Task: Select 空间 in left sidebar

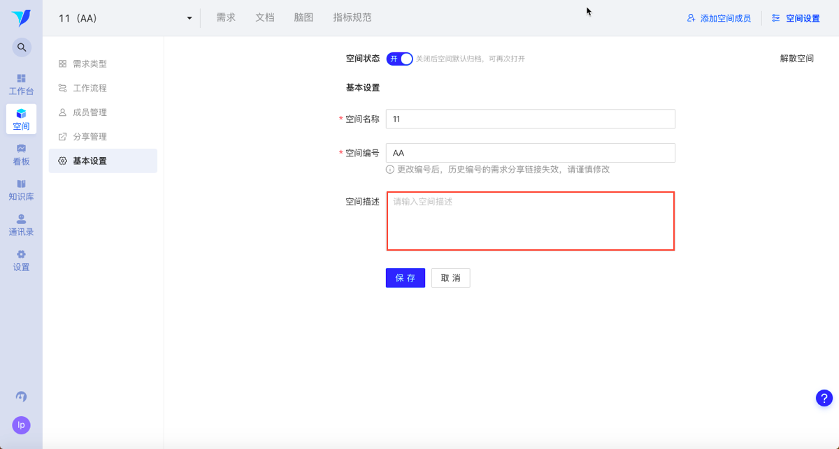Action: point(21,119)
